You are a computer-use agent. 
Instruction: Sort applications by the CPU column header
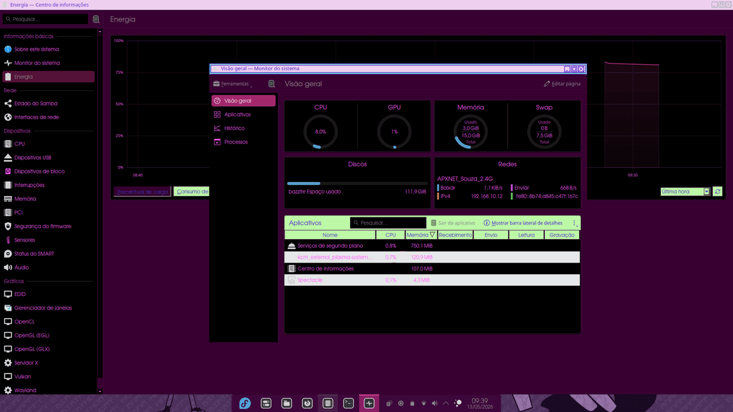click(x=390, y=235)
